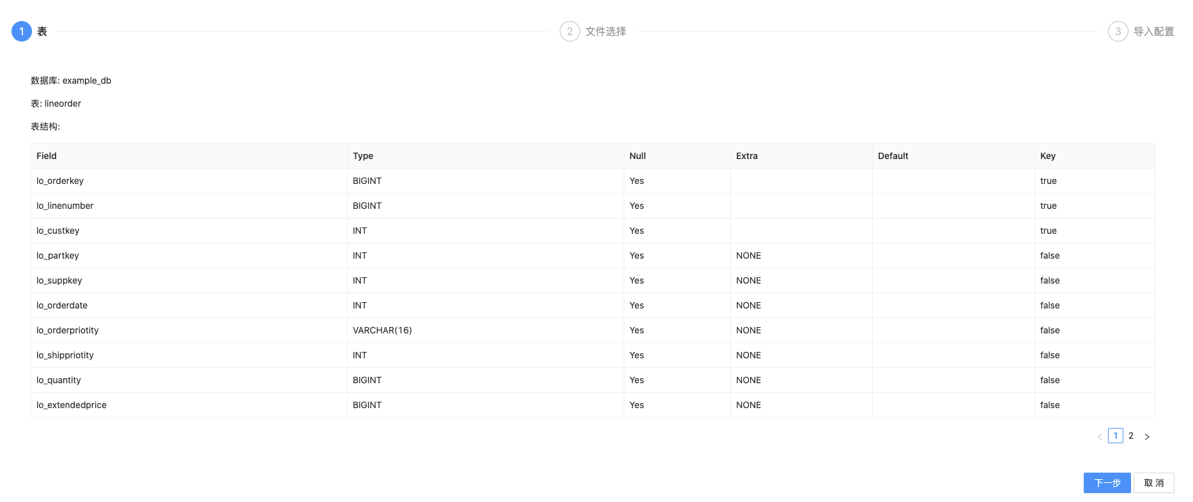Select the lo_extendedprice field cell
1193x502 pixels.
pos(189,405)
